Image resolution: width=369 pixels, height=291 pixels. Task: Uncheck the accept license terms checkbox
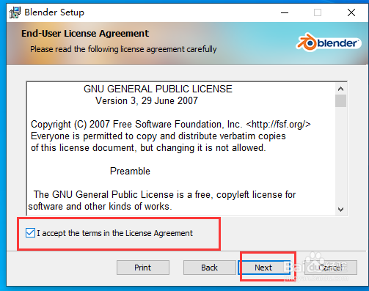click(x=30, y=233)
